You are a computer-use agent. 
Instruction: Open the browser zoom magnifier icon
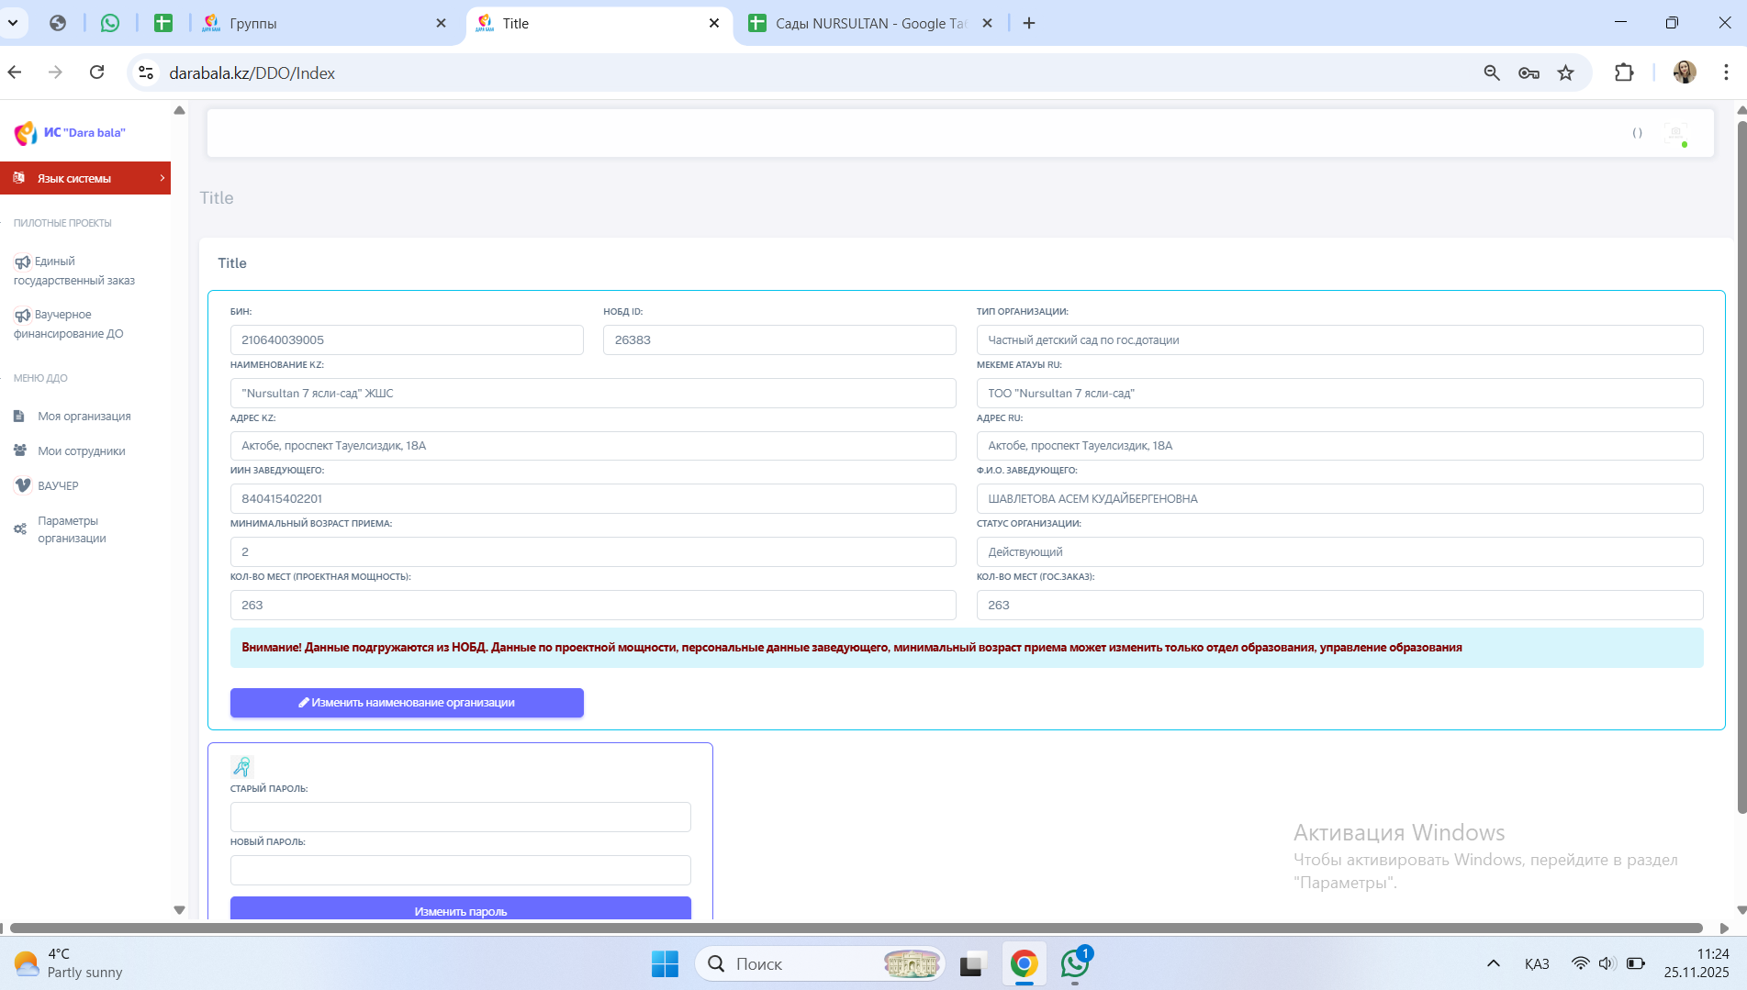pos(1492,72)
